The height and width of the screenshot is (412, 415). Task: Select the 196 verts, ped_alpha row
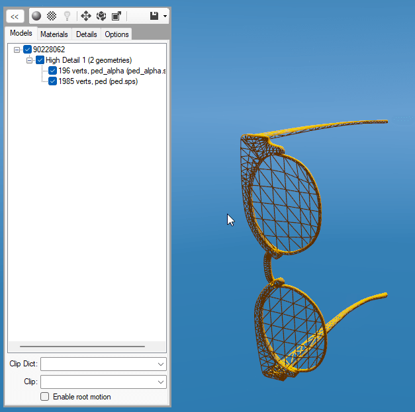[113, 71]
